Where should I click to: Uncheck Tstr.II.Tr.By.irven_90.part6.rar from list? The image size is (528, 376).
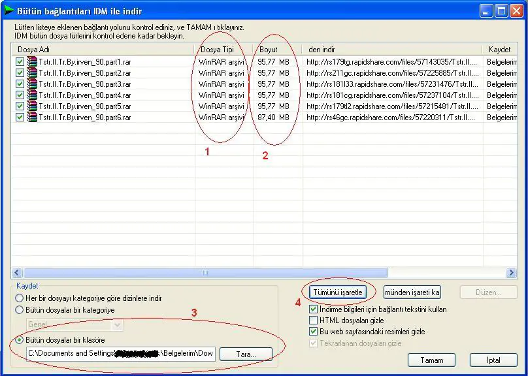coord(20,117)
